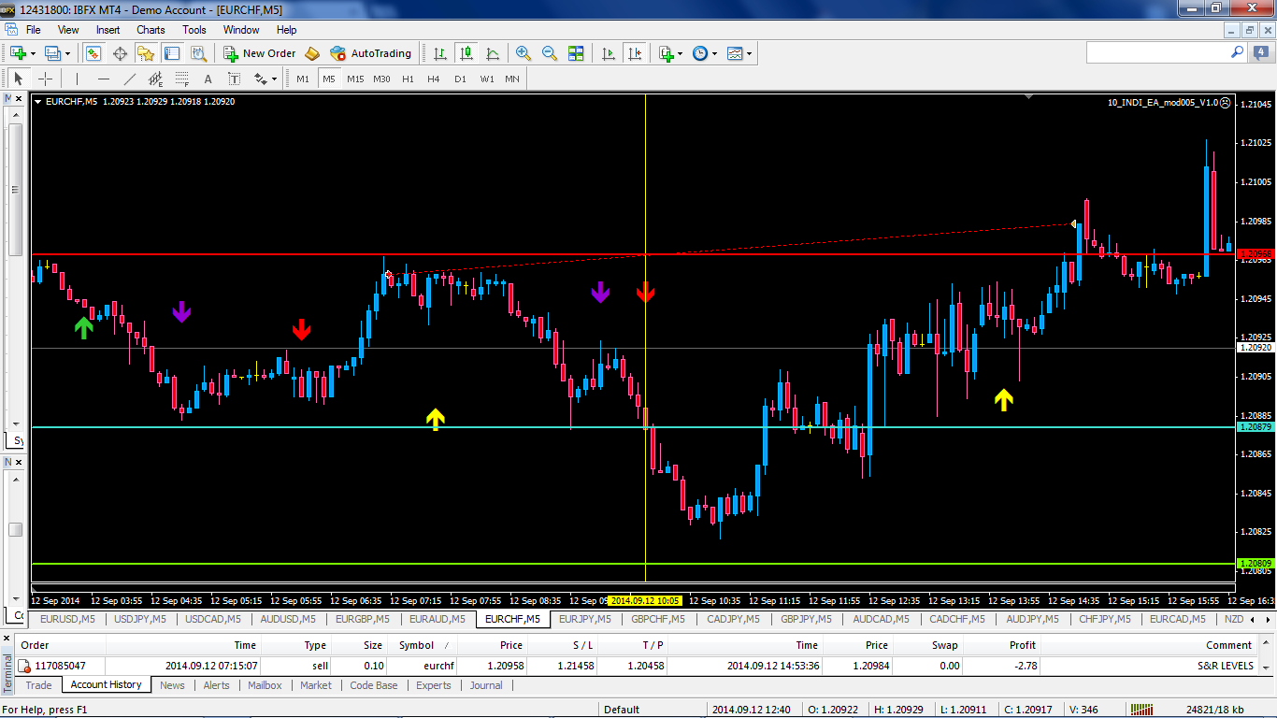Screen dimensions: 1277x718
Task: Toggle the AutoTrading button
Action: tap(371, 53)
